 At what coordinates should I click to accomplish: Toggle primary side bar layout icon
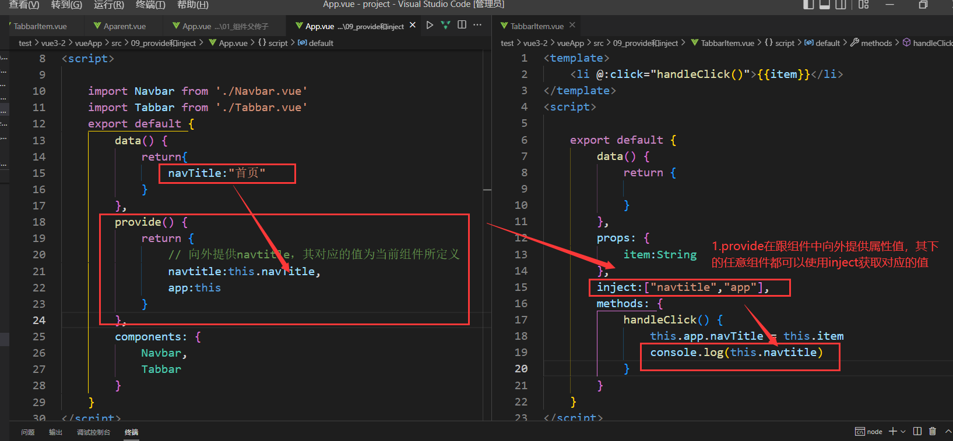click(x=808, y=5)
